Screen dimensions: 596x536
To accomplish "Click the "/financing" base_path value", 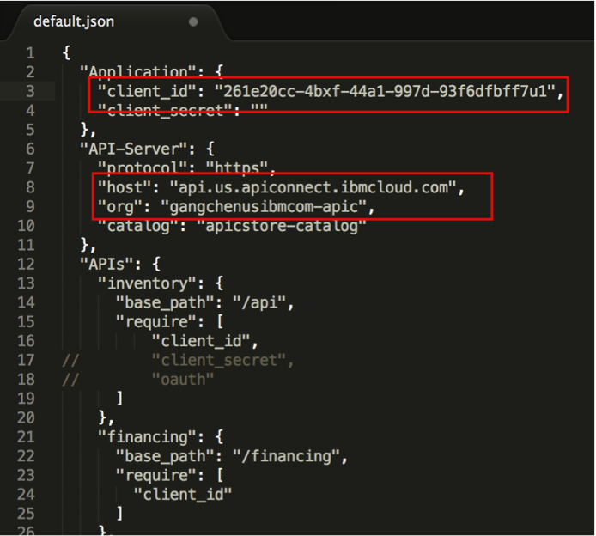I will (287, 457).
